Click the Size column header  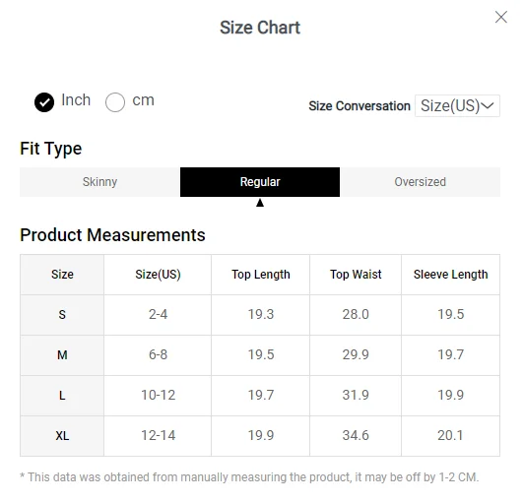point(62,275)
